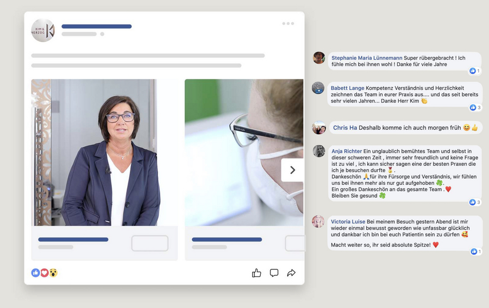Click the blue like reaction emoji
This screenshot has width=489, height=308.
point(35,273)
